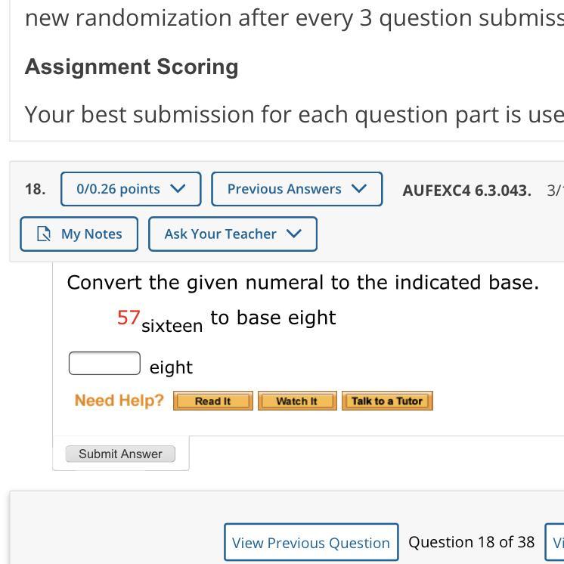Submit the answer with Submit Answer
564x564 pixels.
(x=120, y=454)
